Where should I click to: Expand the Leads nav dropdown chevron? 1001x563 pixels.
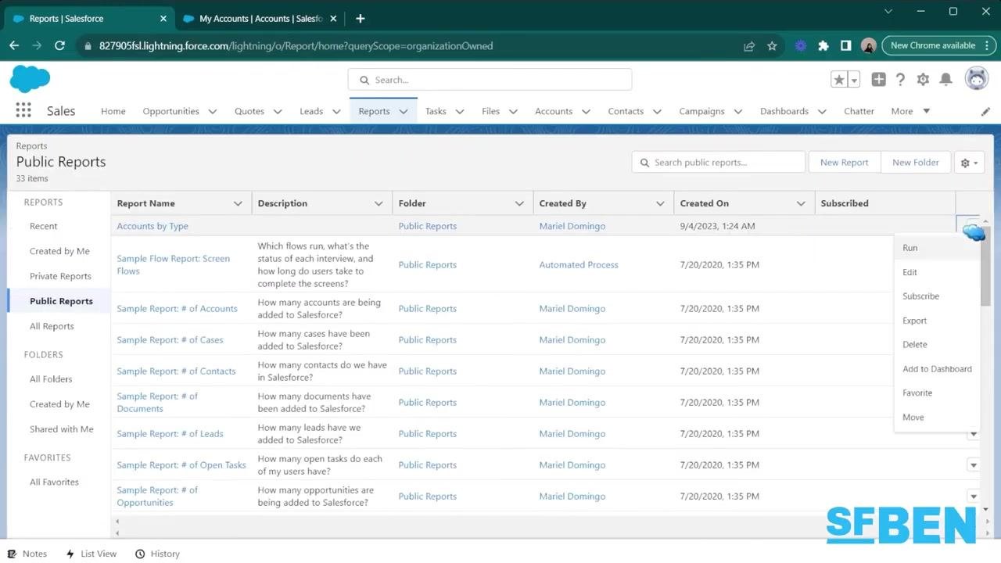click(x=336, y=112)
